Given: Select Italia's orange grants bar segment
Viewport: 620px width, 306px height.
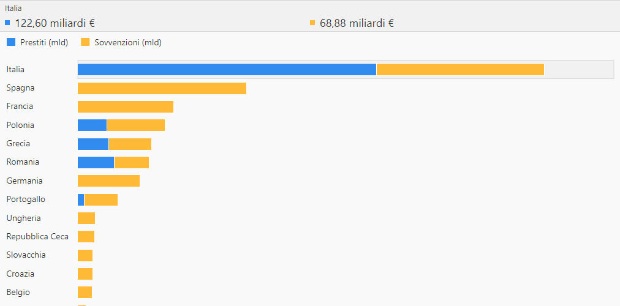Looking at the screenshot, I should 460,70.
